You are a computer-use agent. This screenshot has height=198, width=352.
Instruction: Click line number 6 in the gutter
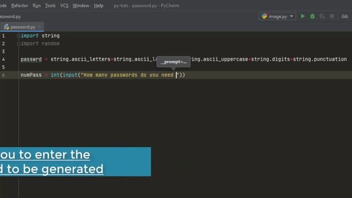point(3,75)
